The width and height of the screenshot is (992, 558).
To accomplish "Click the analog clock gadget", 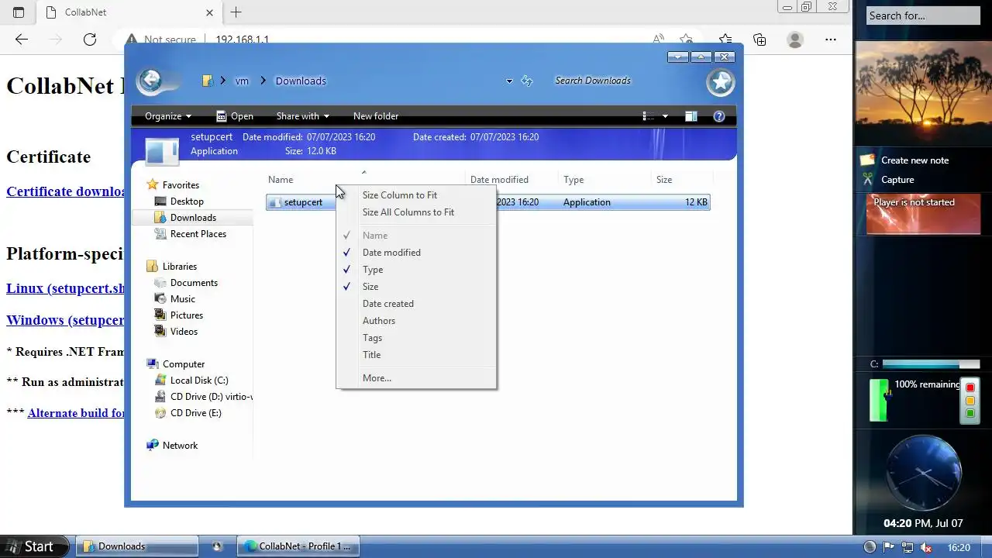I will (x=923, y=472).
